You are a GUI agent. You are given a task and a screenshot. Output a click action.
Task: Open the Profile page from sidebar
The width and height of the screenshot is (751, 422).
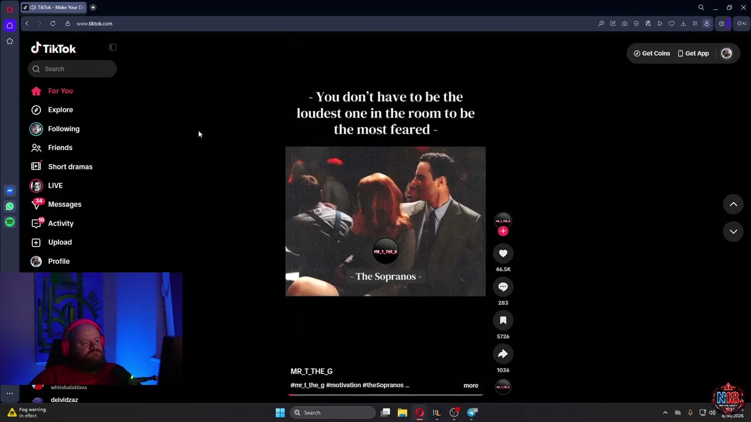tap(59, 261)
